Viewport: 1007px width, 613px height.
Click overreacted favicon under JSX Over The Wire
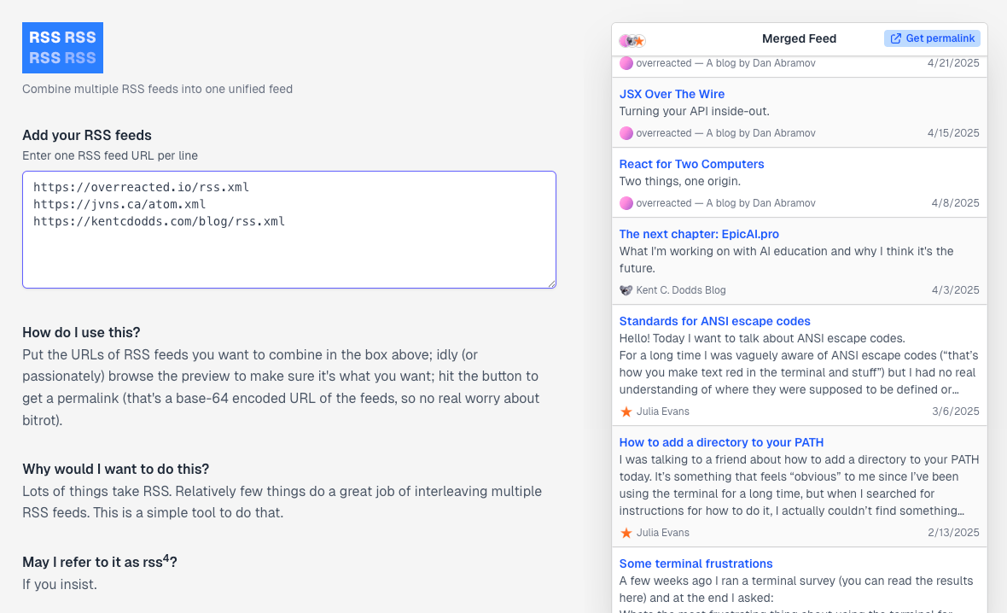[x=626, y=133]
